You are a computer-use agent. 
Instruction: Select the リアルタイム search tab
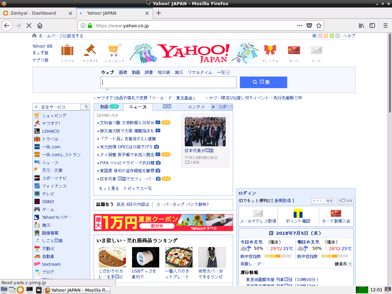click(x=200, y=72)
